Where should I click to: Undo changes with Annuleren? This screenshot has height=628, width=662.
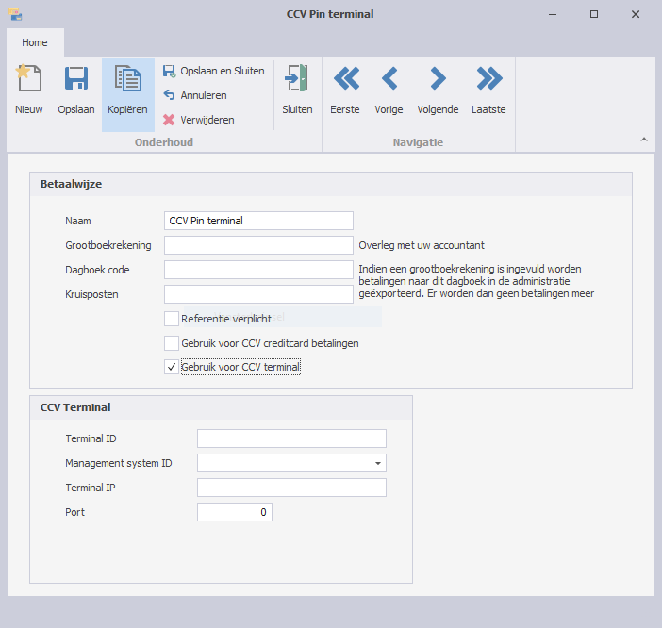tap(195, 95)
